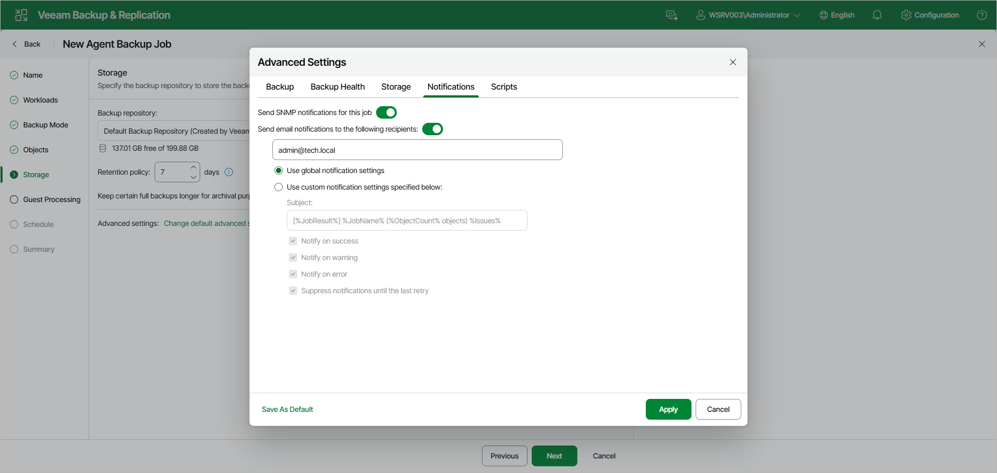Click Cancel in Advanced Settings dialog
Image resolution: width=997 pixels, height=473 pixels.
point(718,409)
